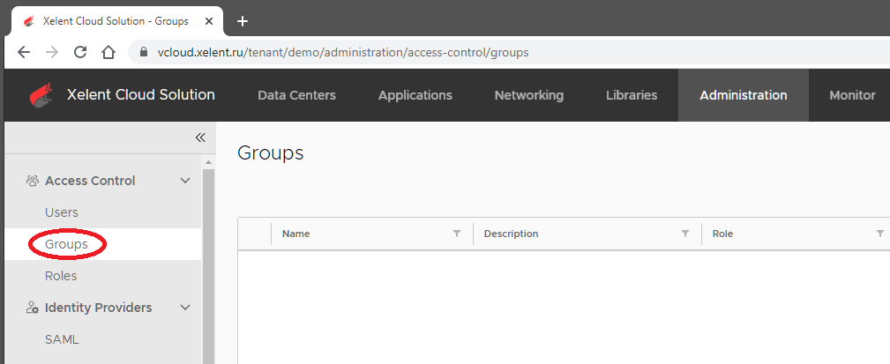Collapse the sidebar with double chevron
The width and height of the screenshot is (890, 364).
(x=200, y=137)
